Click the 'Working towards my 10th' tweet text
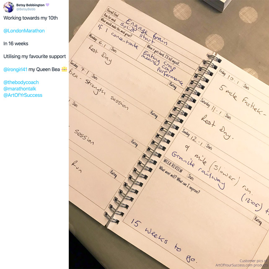This screenshot has width=269, height=269. 31,18
